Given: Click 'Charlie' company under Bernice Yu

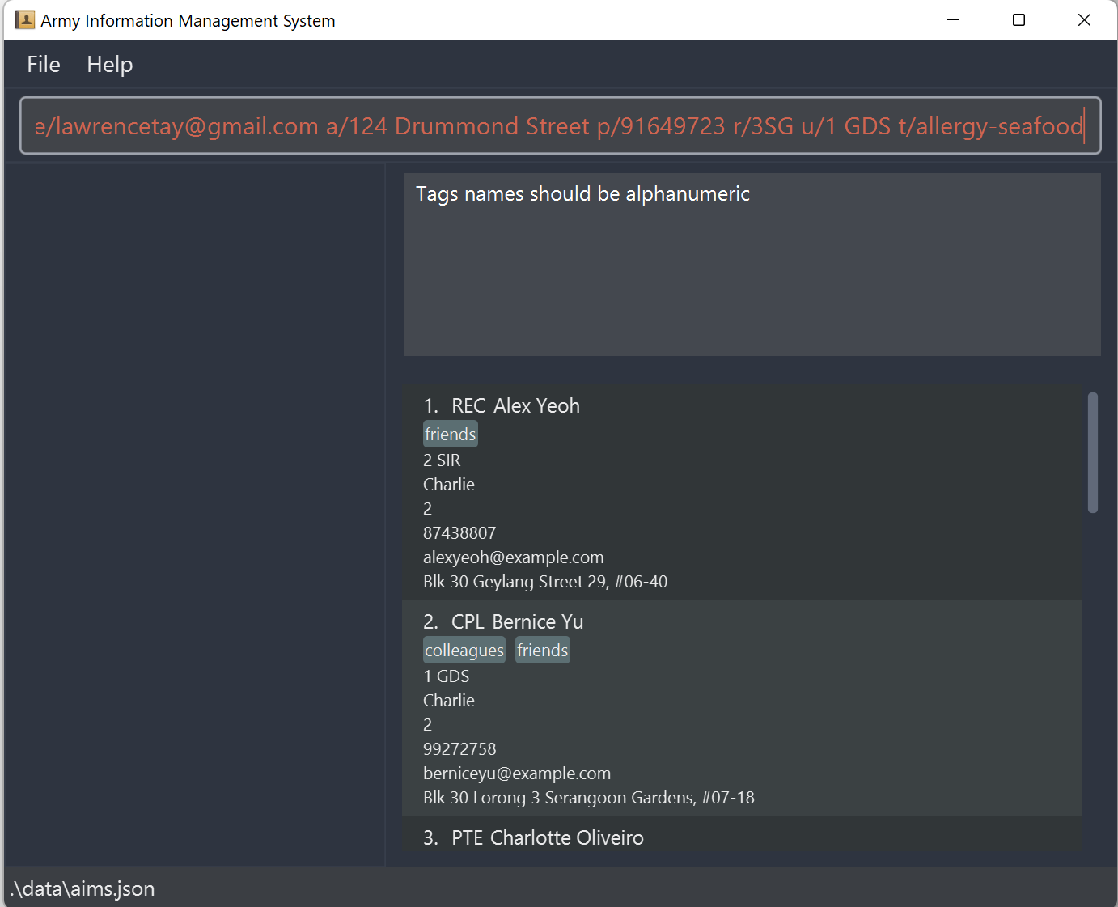Looking at the screenshot, I should click(449, 701).
